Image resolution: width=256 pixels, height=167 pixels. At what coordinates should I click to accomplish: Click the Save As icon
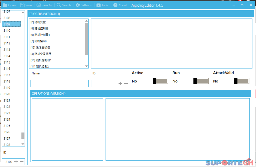39,5
